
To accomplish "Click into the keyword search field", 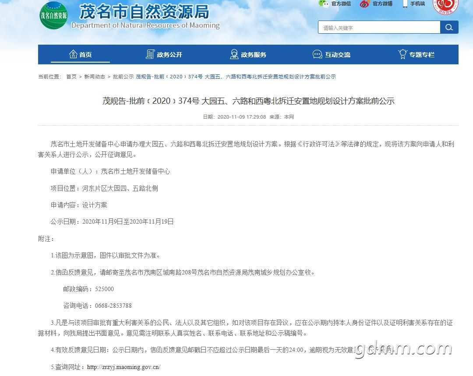I will click(379, 28).
